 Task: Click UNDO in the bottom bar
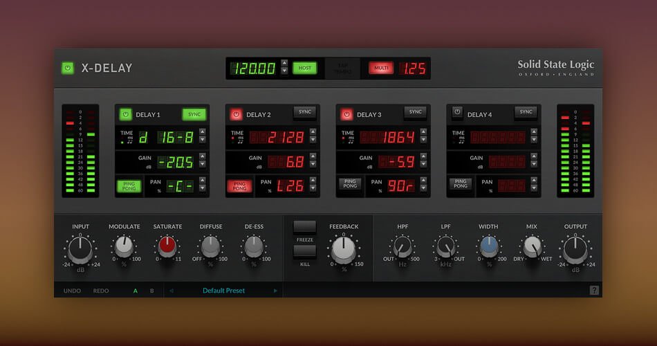[x=72, y=291]
